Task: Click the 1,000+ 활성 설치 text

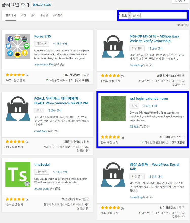Action: [110, 81]
